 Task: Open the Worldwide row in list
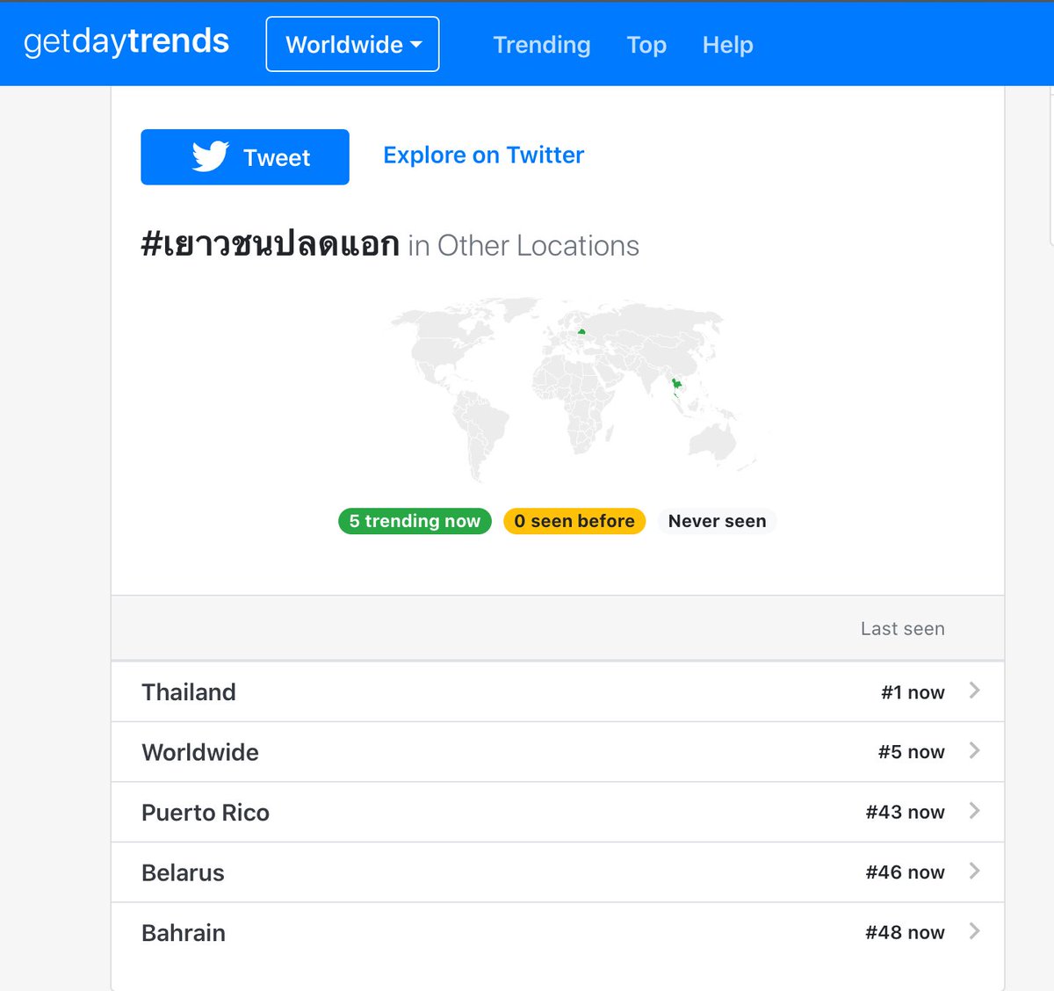(x=558, y=752)
